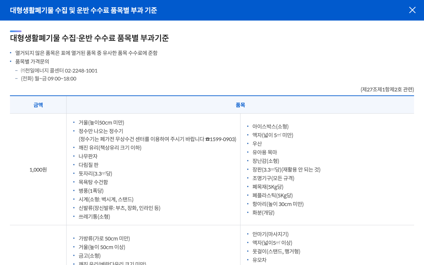Select the item 깨진 유리(책상유리 크기 이하)
Image resolution: width=424 pixels, height=265 pixels.
pos(110,148)
